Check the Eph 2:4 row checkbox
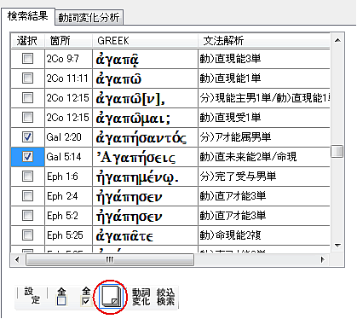 click(x=27, y=196)
